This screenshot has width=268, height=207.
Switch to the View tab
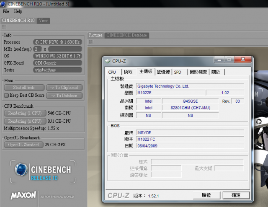pyautogui.click(x=44, y=21)
